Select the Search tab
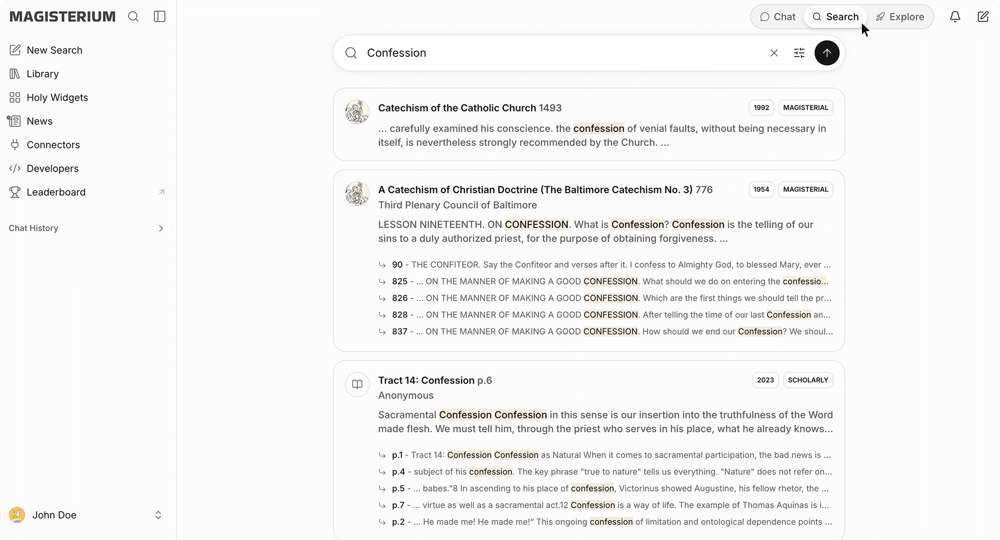The image size is (1000, 540). tap(835, 17)
